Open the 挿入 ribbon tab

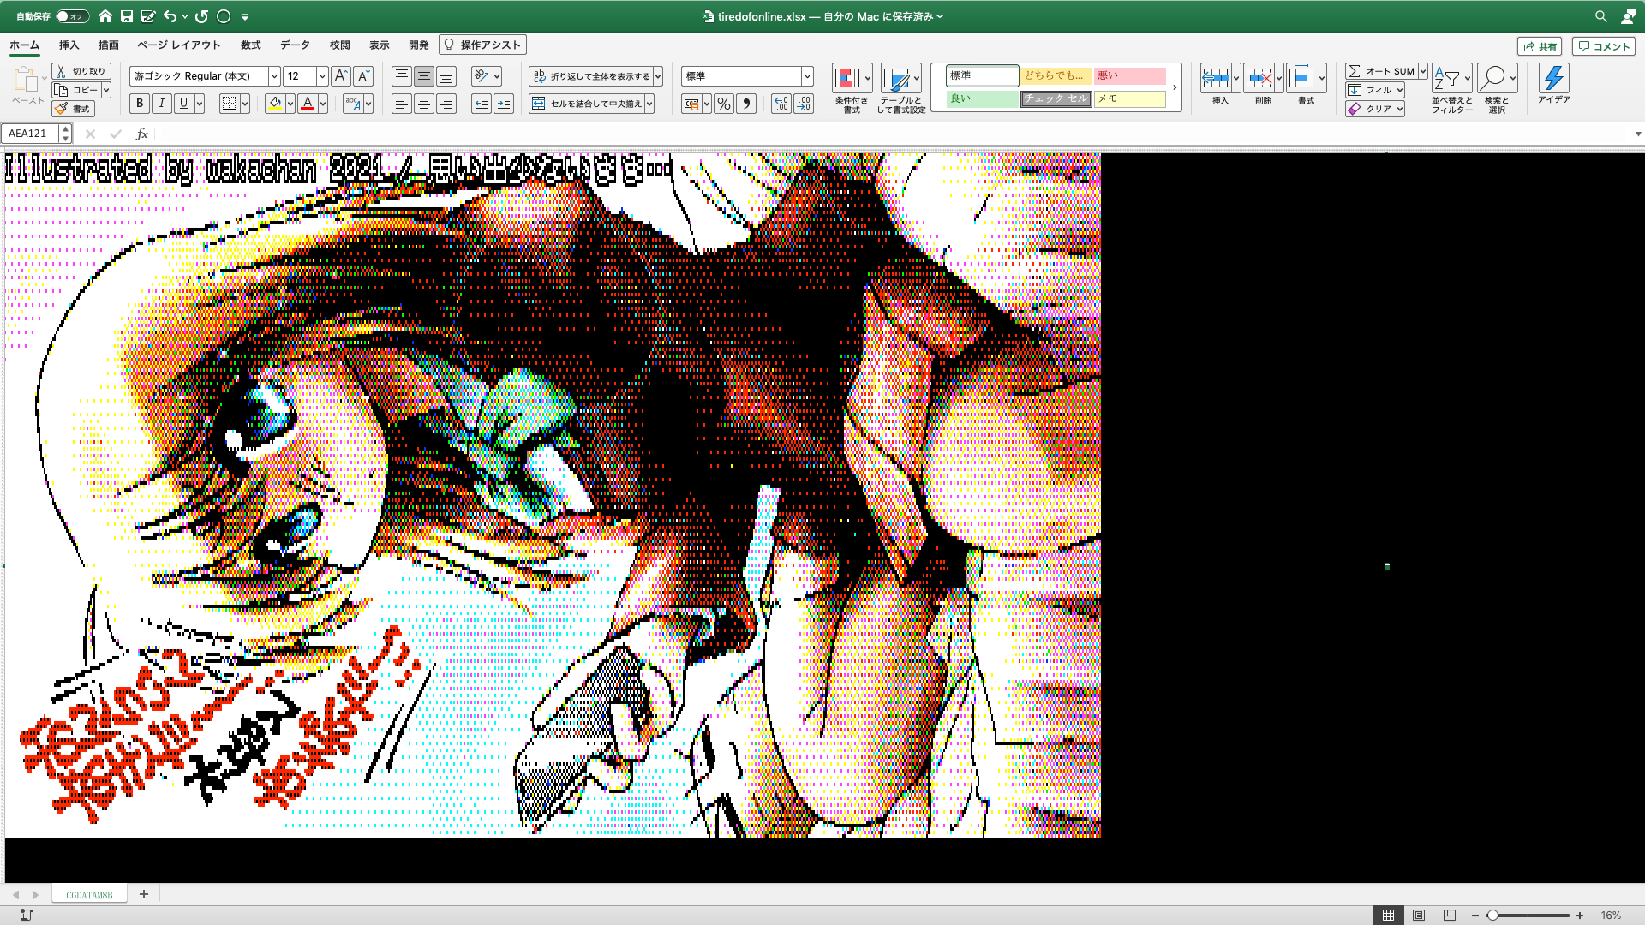[x=69, y=45]
